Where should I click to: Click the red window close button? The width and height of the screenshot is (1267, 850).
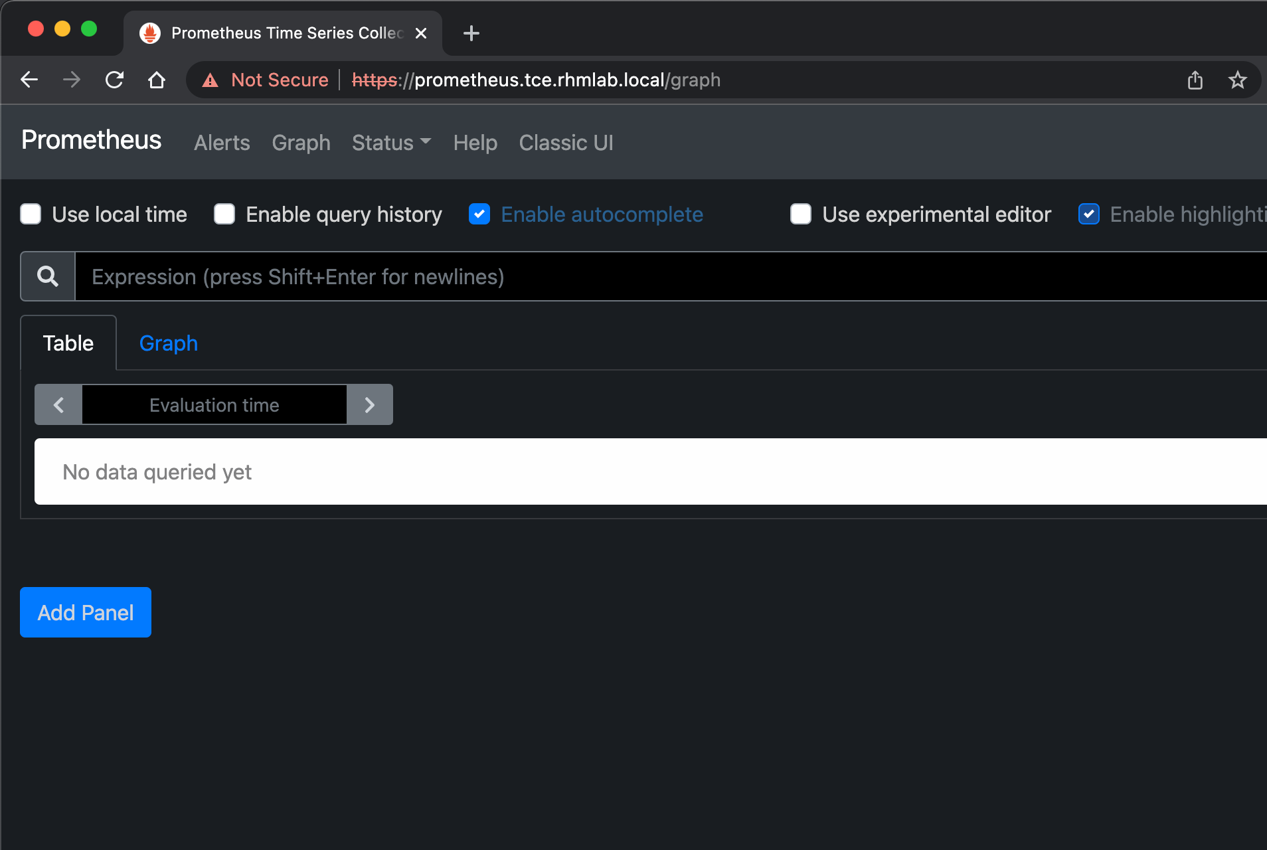pos(36,29)
